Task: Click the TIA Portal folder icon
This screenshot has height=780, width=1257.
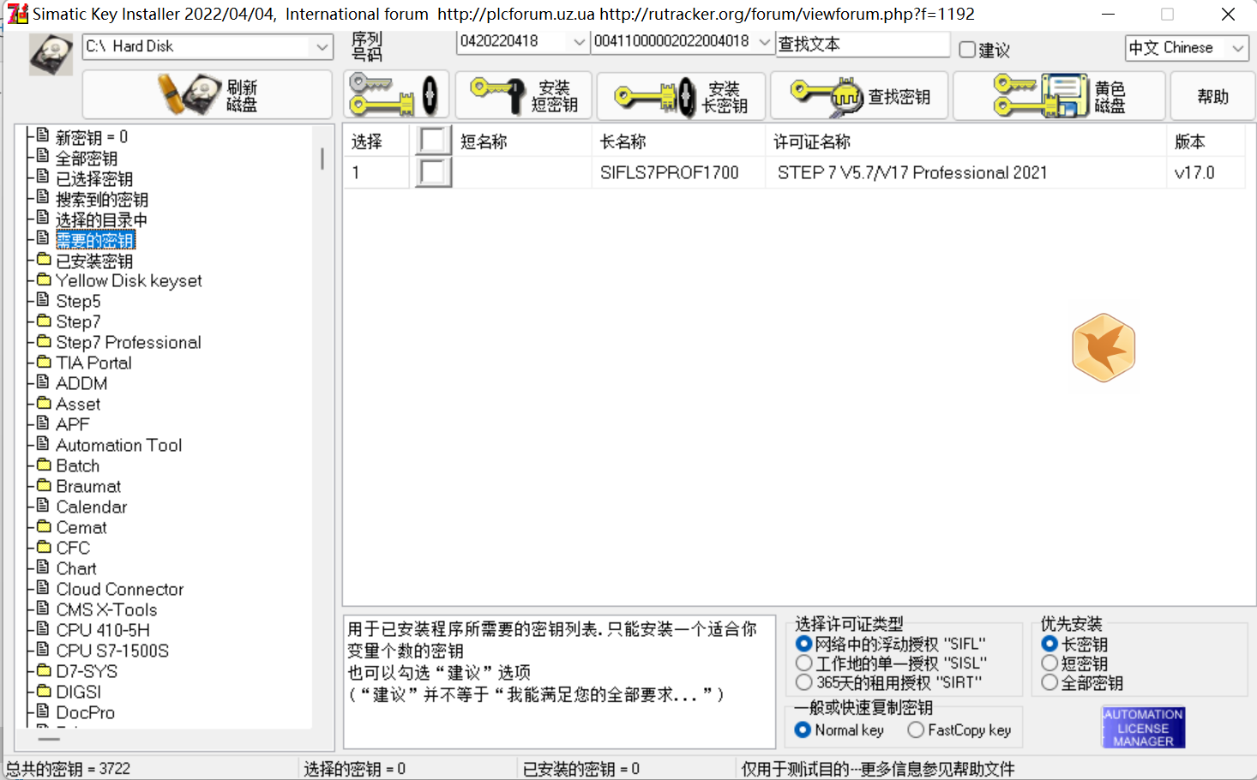Action: pos(44,362)
